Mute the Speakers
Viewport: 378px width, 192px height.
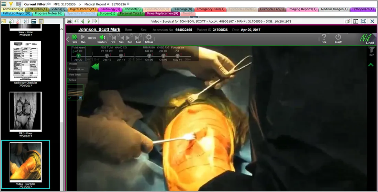102,38
